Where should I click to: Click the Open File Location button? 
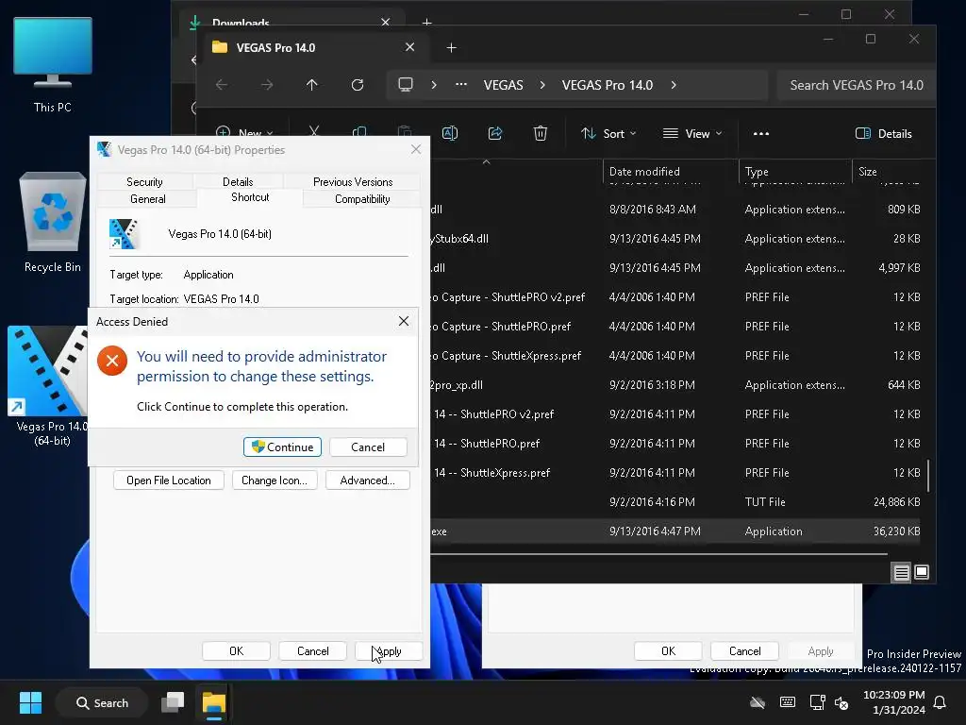[168, 481]
